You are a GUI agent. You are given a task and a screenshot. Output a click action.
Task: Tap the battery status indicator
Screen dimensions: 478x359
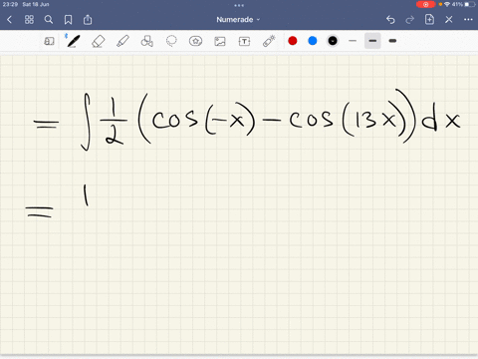[469, 4]
